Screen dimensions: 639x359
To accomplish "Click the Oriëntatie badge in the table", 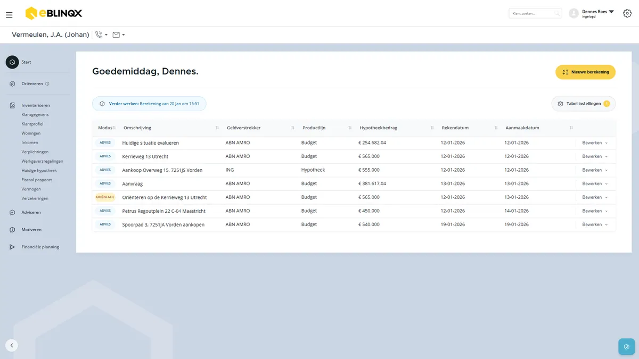I will (x=105, y=197).
